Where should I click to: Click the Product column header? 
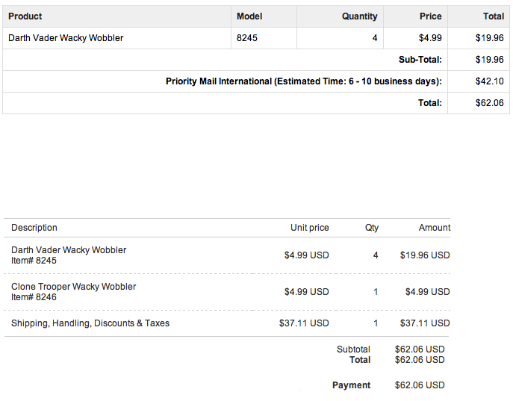coord(25,16)
